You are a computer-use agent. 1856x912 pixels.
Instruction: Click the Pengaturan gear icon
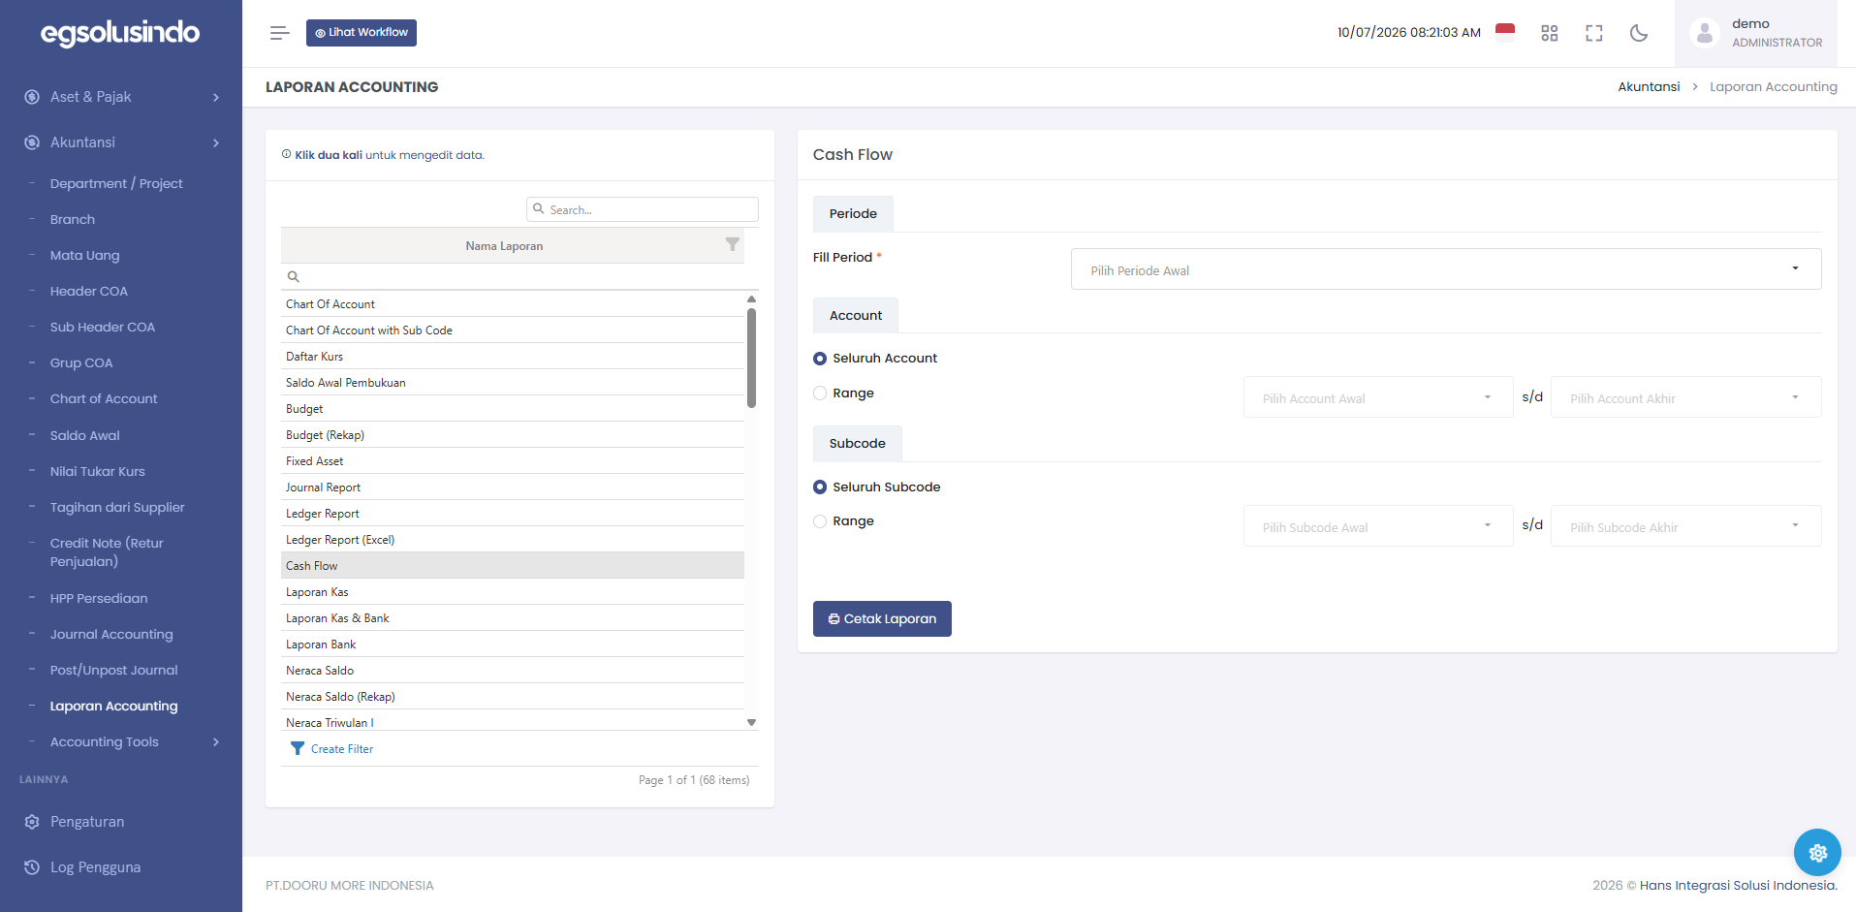(32, 822)
